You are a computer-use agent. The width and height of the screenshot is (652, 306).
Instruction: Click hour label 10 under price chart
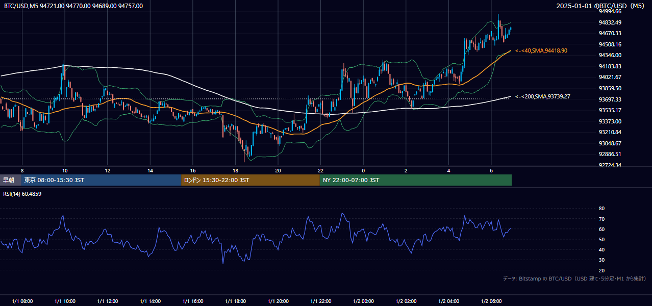tap(65, 170)
